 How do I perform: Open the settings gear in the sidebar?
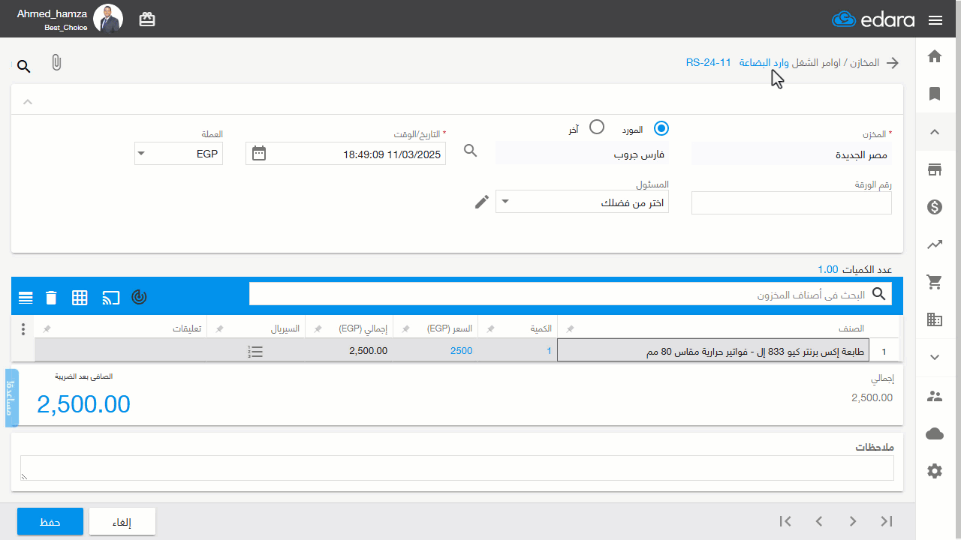point(935,471)
